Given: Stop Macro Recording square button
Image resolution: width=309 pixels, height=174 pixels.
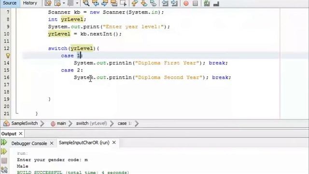Looking at the screenshot, I should (x=195, y=3).
